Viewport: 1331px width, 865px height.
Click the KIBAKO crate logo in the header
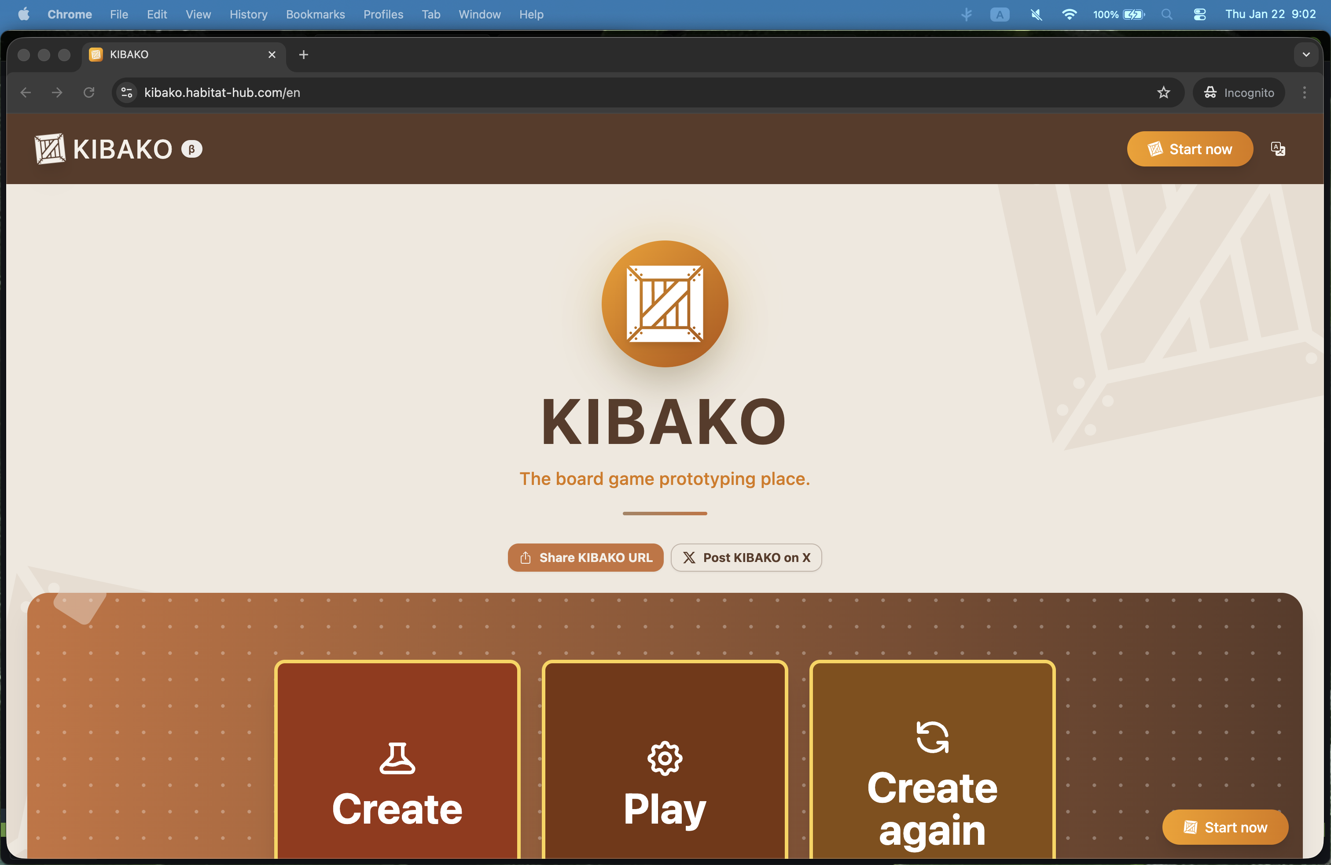49,148
